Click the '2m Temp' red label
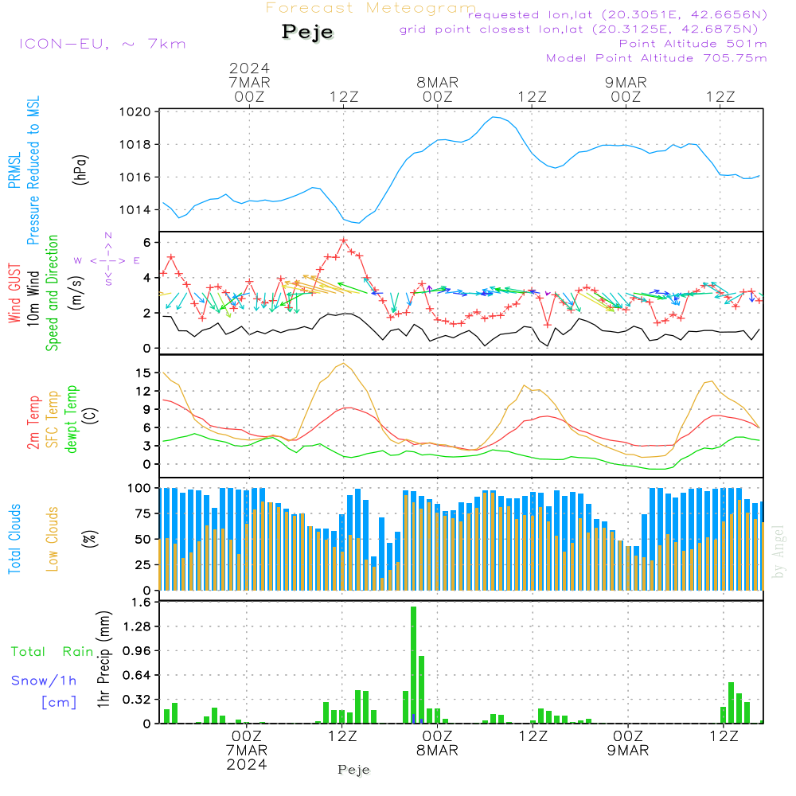The image size is (796, 796). pos(33,423)
